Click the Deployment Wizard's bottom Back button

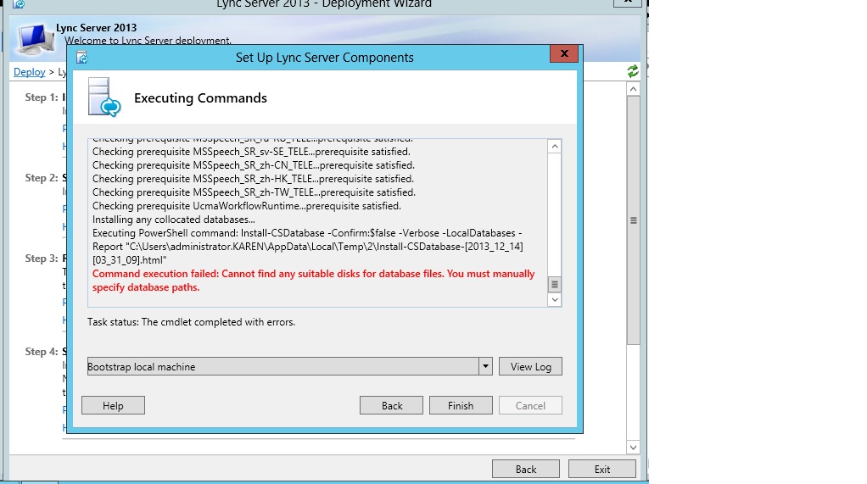[x=526, y=469]
